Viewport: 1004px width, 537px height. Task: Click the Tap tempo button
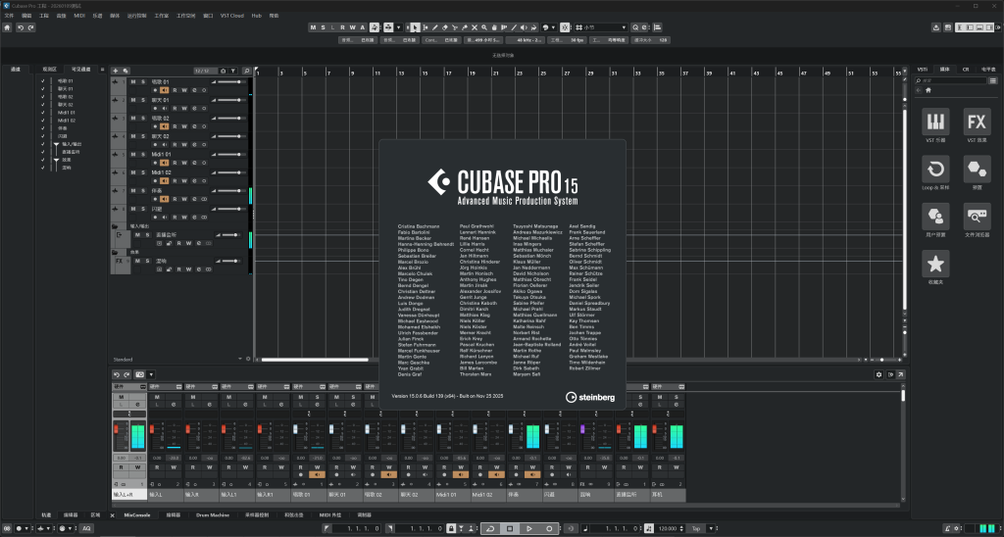(x=695, y=529)
